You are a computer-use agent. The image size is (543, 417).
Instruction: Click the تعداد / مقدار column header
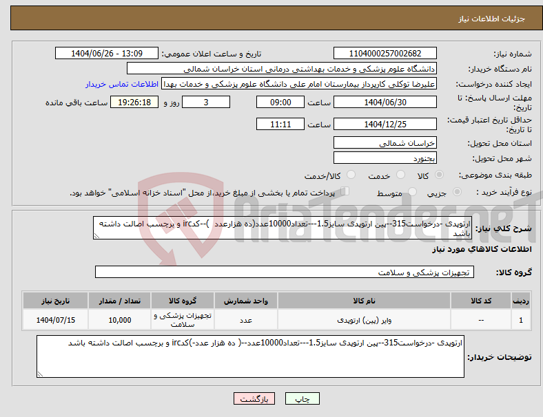119,301
